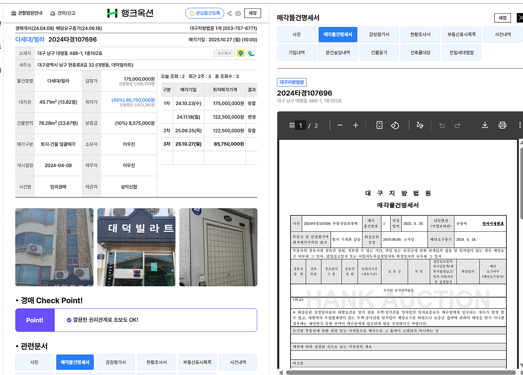Switch to 감정평가서 tab in right panel
523x375 pixels.
click(379, 35)
